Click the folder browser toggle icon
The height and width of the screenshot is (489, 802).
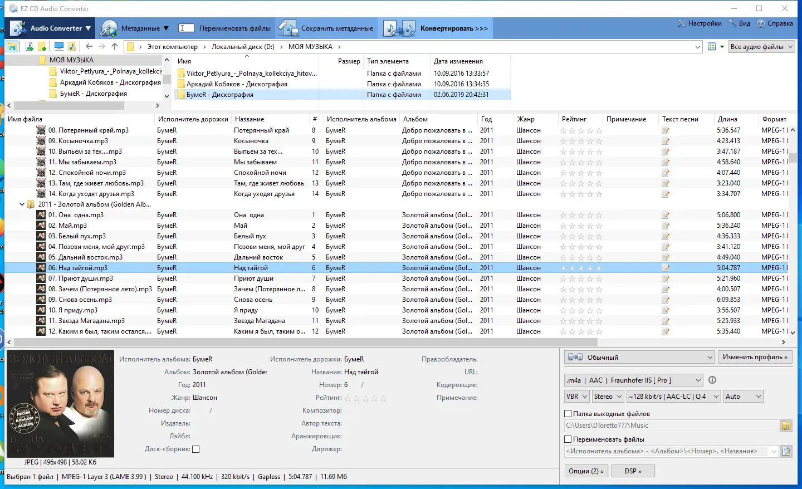coord(12,47)
